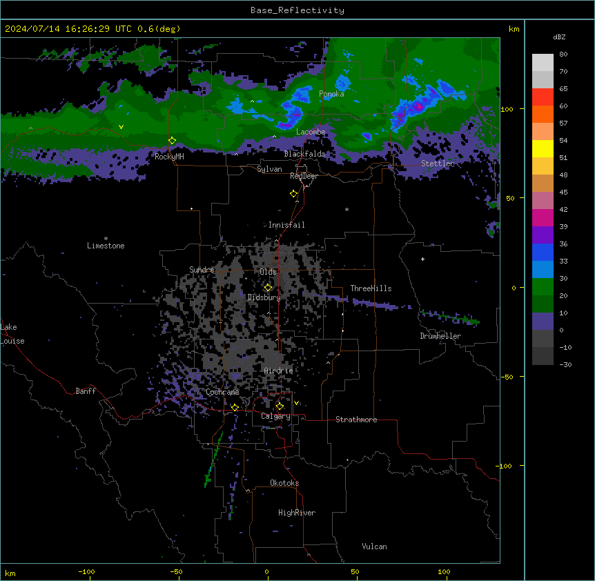595x581 pixels.
Task: Click the Olds city label
Action: [x=268, y=272]
